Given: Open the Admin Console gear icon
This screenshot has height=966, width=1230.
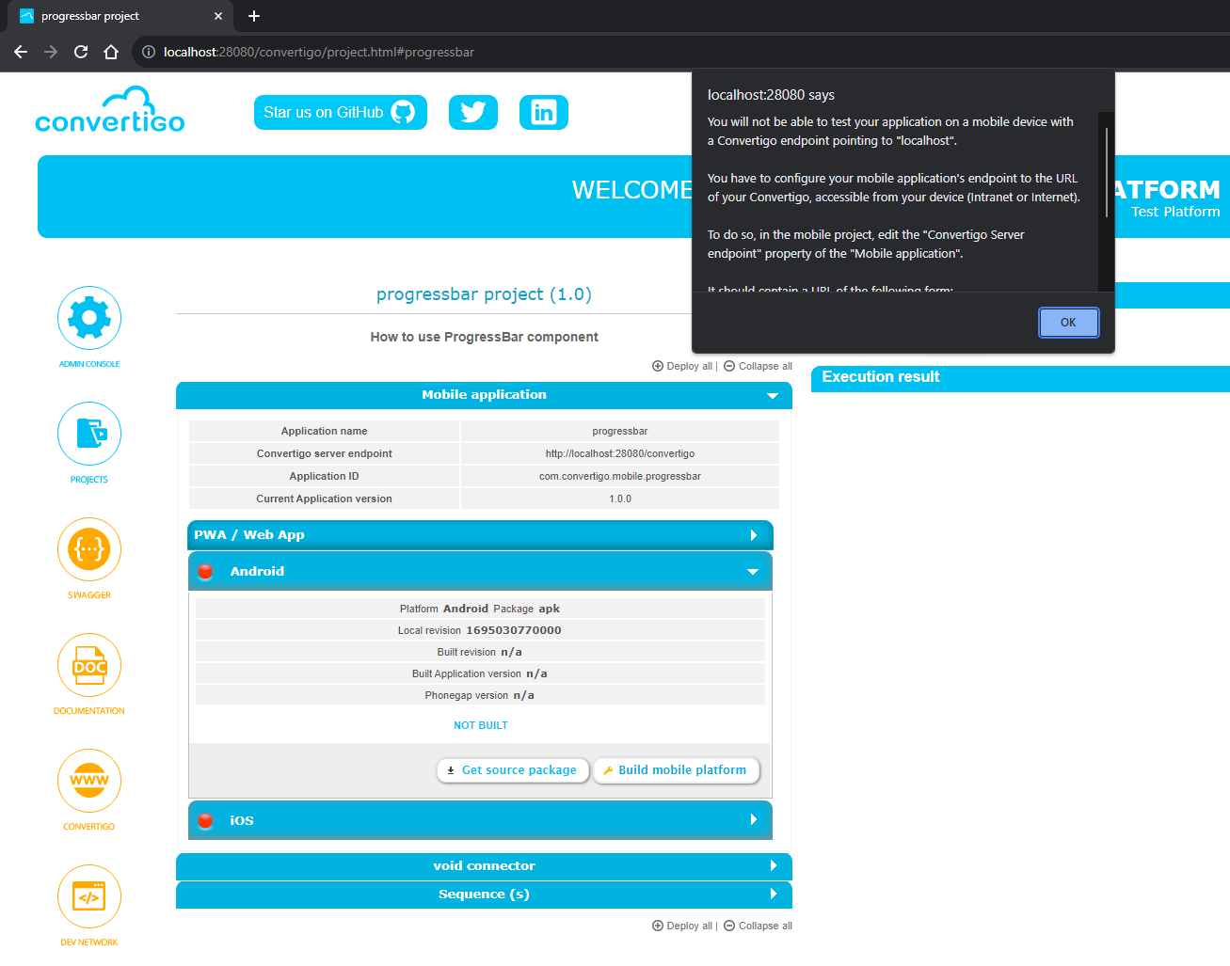Looking at the screenshot, I should pyautogui.click(x=89, y=318).
